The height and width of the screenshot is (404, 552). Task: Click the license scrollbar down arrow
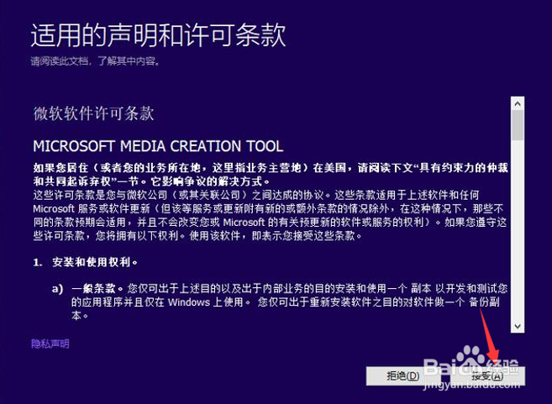click(518, 326)
